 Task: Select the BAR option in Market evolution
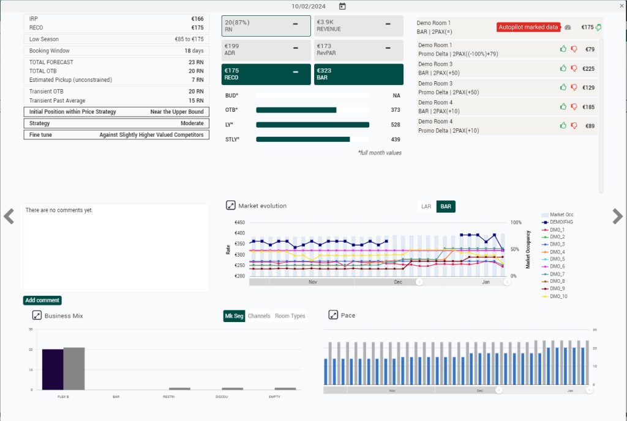(446, 207)
